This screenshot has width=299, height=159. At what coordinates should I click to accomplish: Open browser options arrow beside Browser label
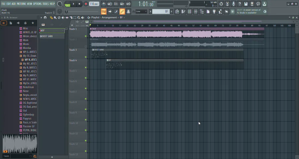coord(2,18)
